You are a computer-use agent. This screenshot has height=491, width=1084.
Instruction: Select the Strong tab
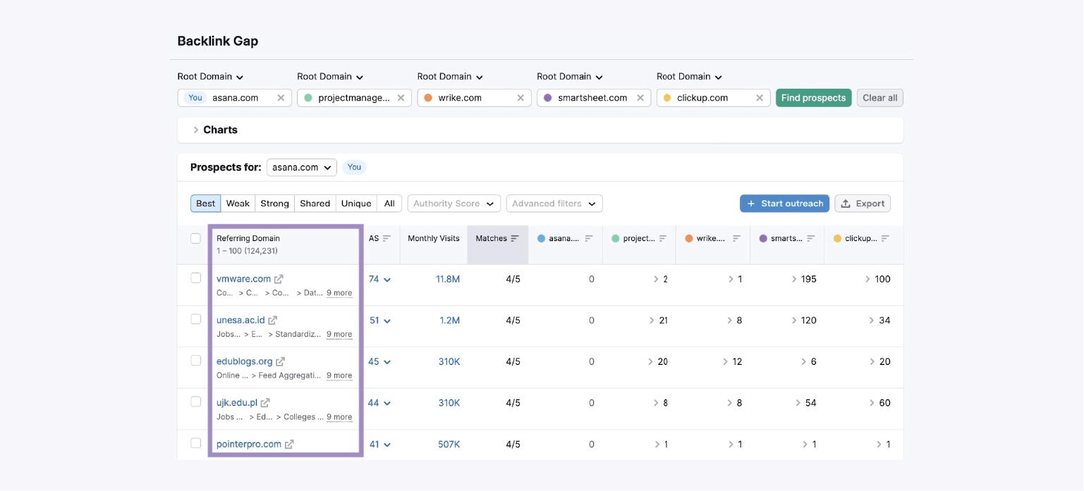274,204
